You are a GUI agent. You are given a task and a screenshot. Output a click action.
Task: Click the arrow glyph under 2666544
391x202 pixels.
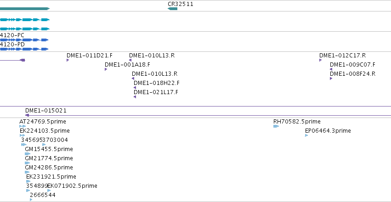coord(31,200)
